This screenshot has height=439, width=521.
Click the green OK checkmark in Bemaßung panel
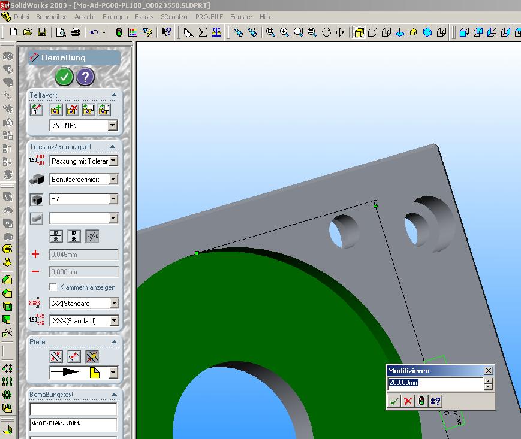pos(64,77)
